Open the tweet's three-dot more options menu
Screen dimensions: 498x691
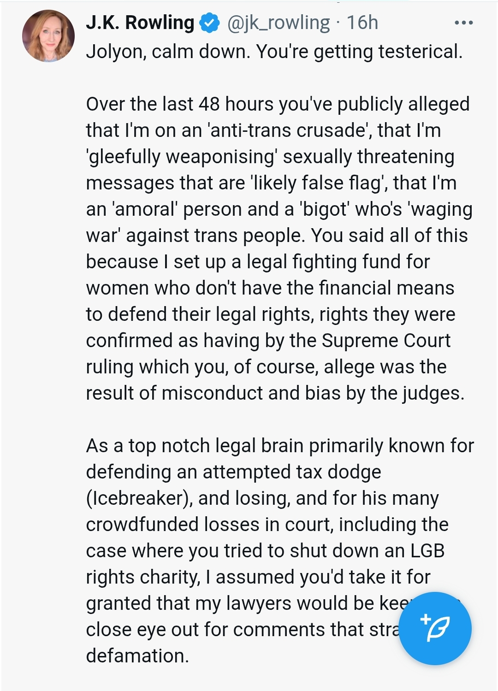click(x=463, y=23)
